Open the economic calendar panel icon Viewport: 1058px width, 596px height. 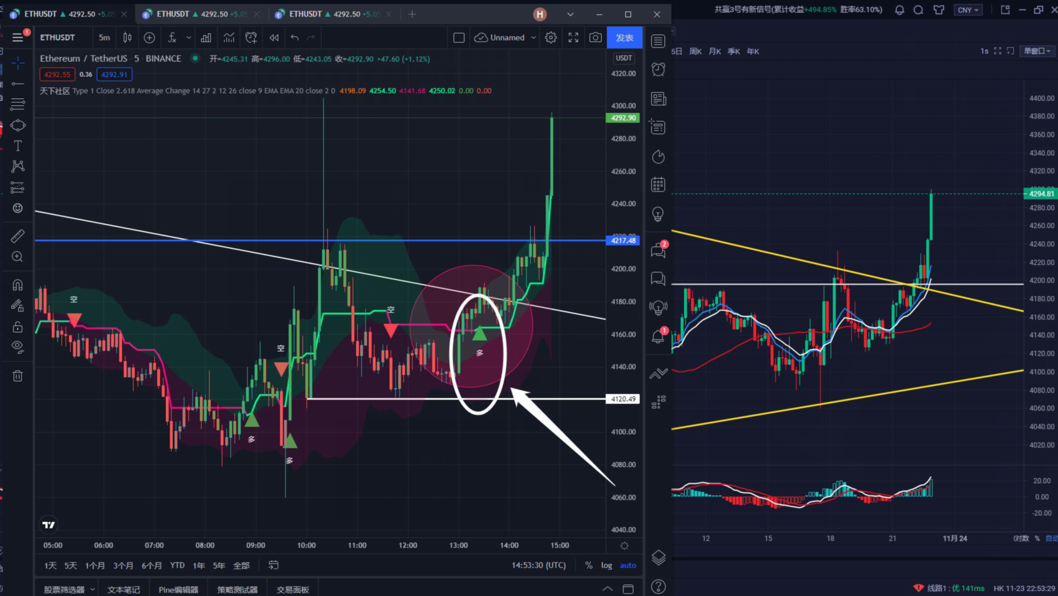(658, 184)
